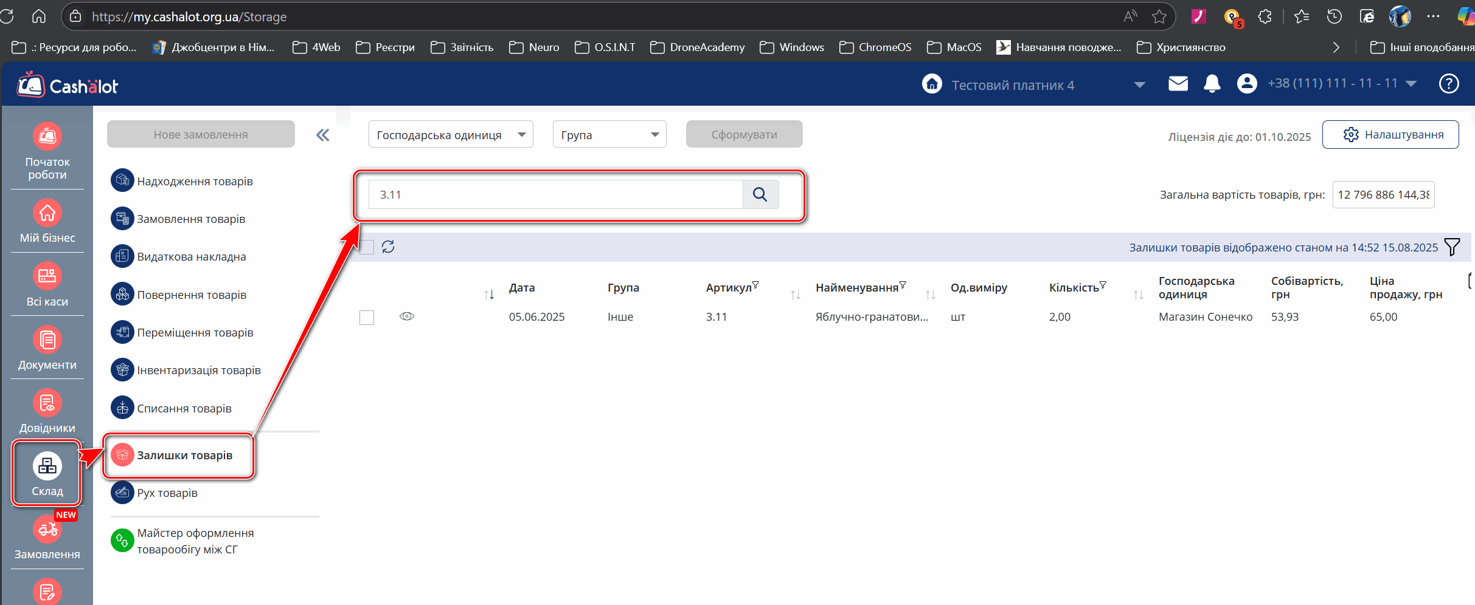Click the search field containing 3.11
Screen dimensions: 1475x605
(555, 194)
